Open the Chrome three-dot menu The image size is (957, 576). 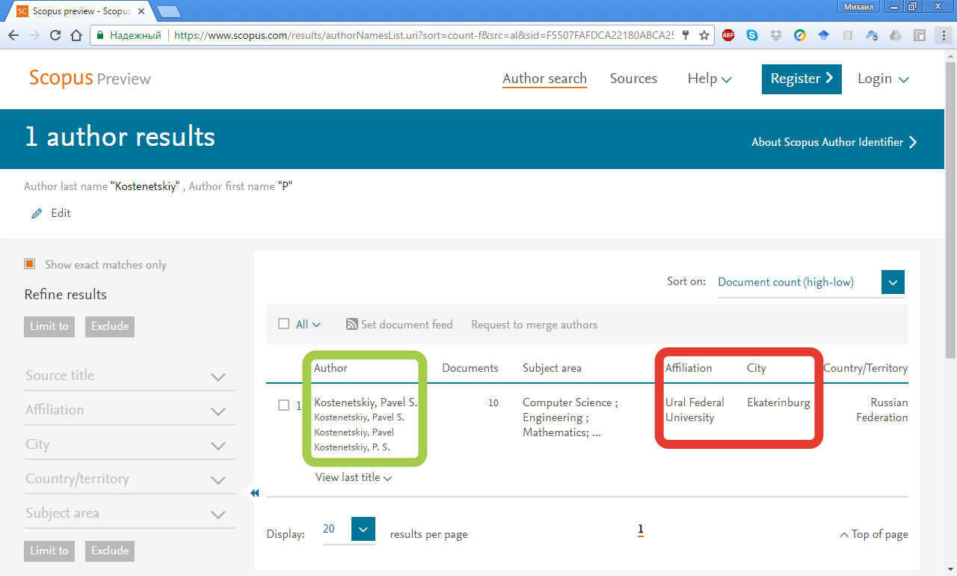[x=944, y=35]
